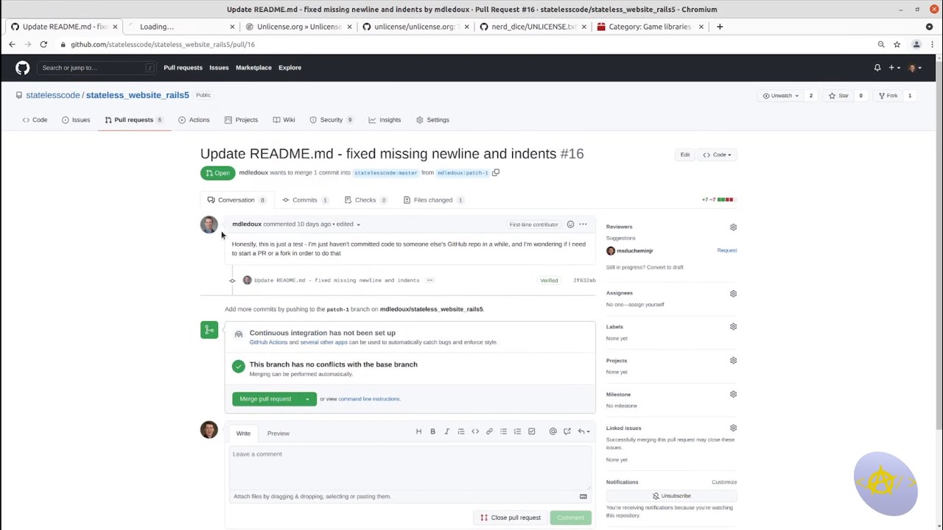
Task: Open the notifications bell
Action: pyautogui.click(x=877, y=68)
